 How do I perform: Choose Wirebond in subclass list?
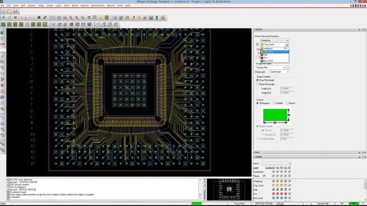(275, 49)
